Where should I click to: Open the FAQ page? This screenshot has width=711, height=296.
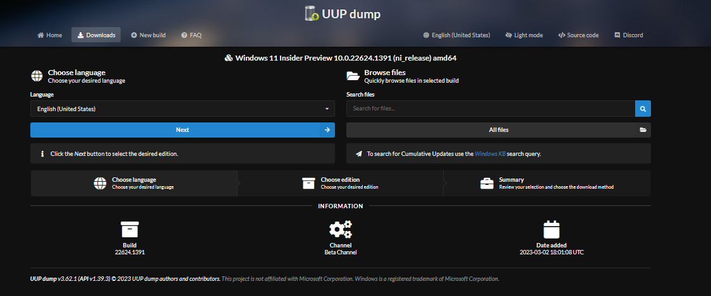click(191, 35)
